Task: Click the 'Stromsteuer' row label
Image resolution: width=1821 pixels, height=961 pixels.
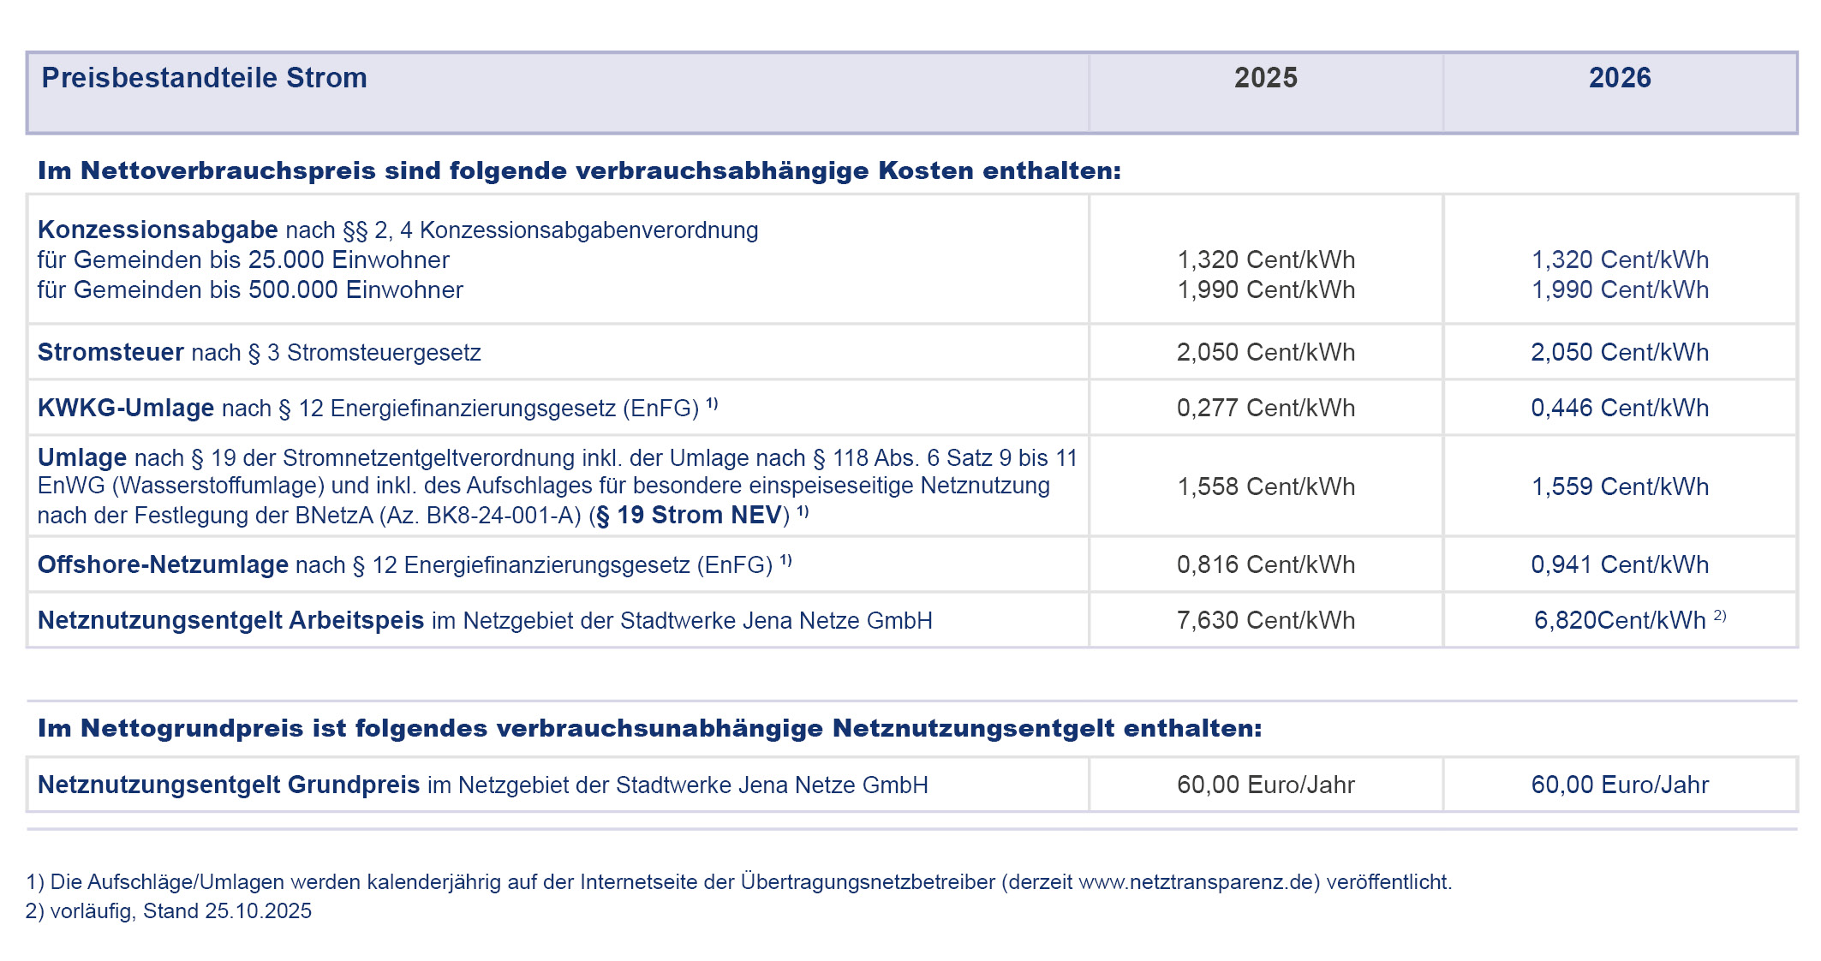Action: [x=110, y=352]
